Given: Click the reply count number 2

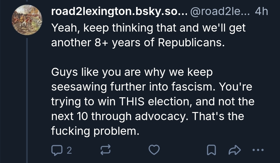Looking at the screenshot, I should (69, 150).
